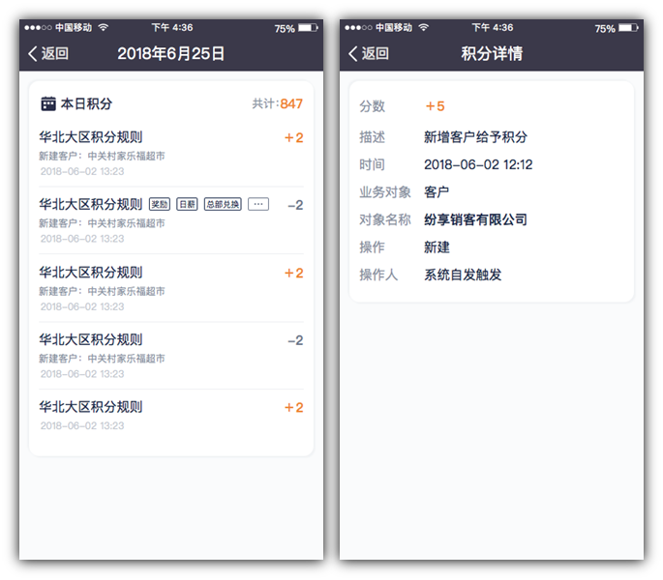Select the 奖励 tag on the rule entry
The height and width of the screenshot is (580, 663).
[x=159, y=205]
